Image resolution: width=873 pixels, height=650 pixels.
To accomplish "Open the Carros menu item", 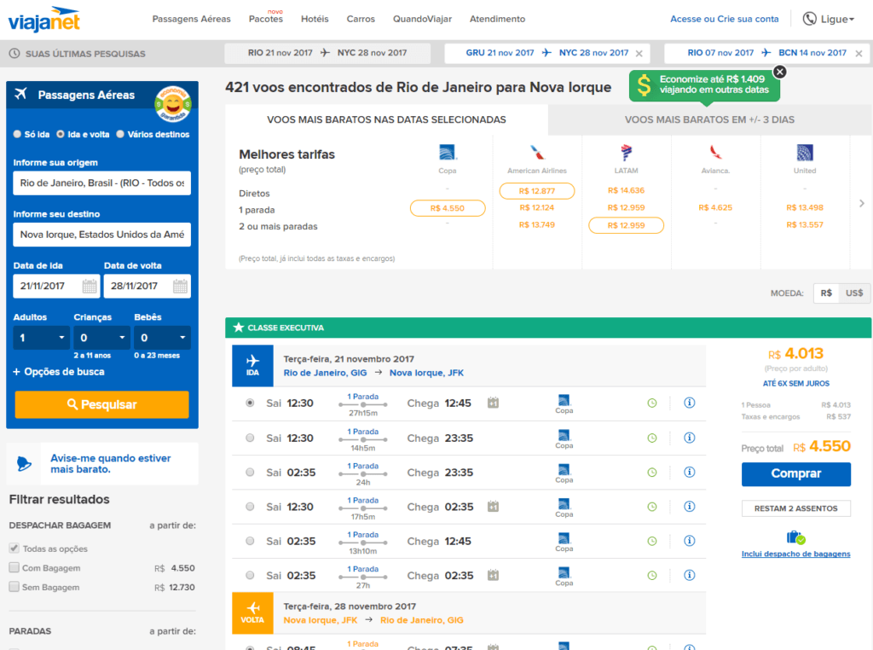I will pyautogui.click(x=361, y=19).
